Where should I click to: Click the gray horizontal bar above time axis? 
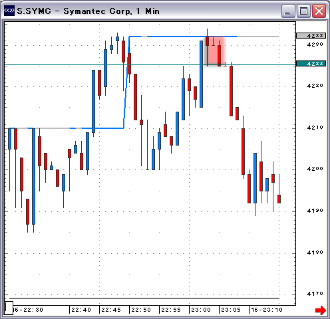[x=144, y=298]
